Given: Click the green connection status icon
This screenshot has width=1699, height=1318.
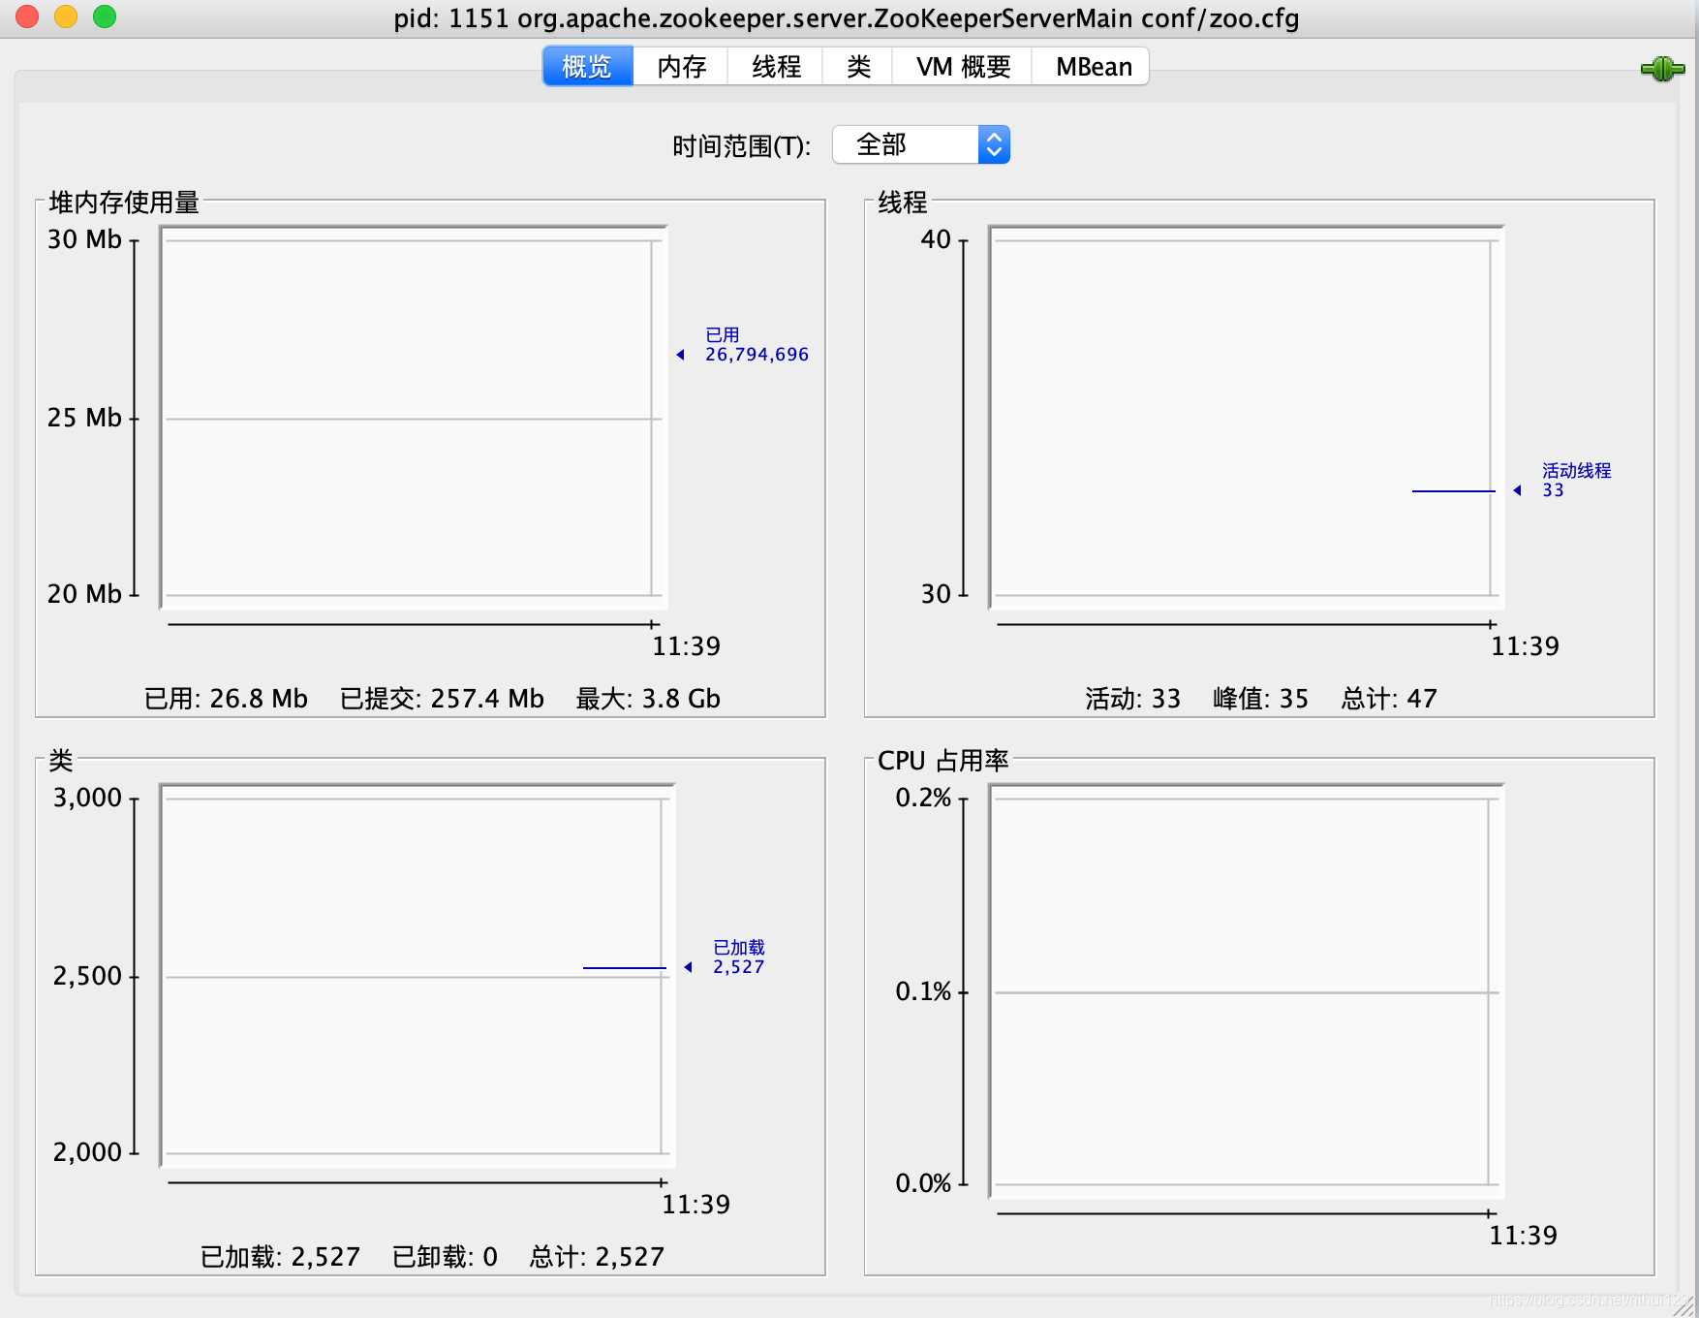Looking at the screenshot, I should [x=1662, y=69].
